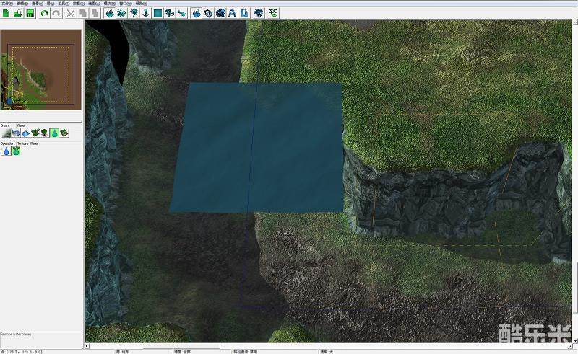This screenshot has height=354, width=578.
Task: Click the Redo arrow in the toolbar
Action: click(56, 13)
